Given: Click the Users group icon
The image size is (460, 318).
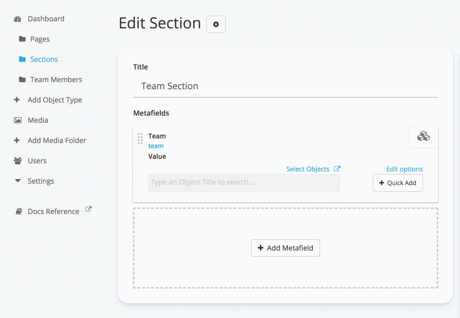Looking at the screenshot, I should tap(18, 161).
